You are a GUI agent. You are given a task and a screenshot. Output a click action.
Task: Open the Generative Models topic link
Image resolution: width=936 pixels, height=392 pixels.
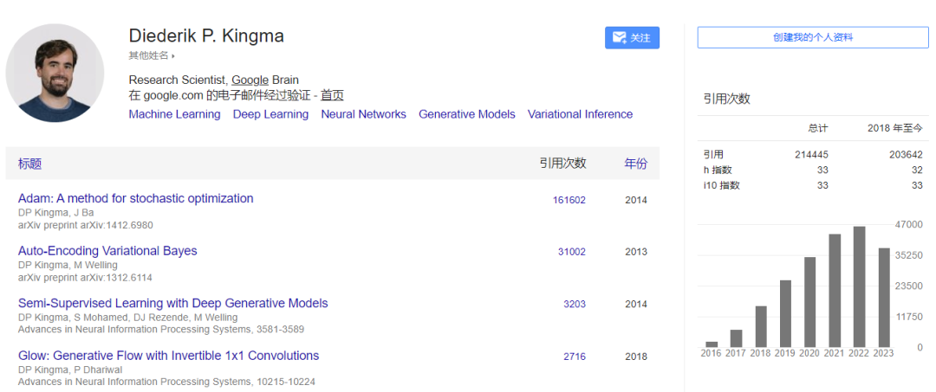click(466, 114)
